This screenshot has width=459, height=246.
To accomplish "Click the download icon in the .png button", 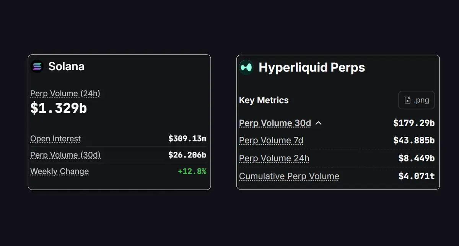I will click(x=408, y=100).
